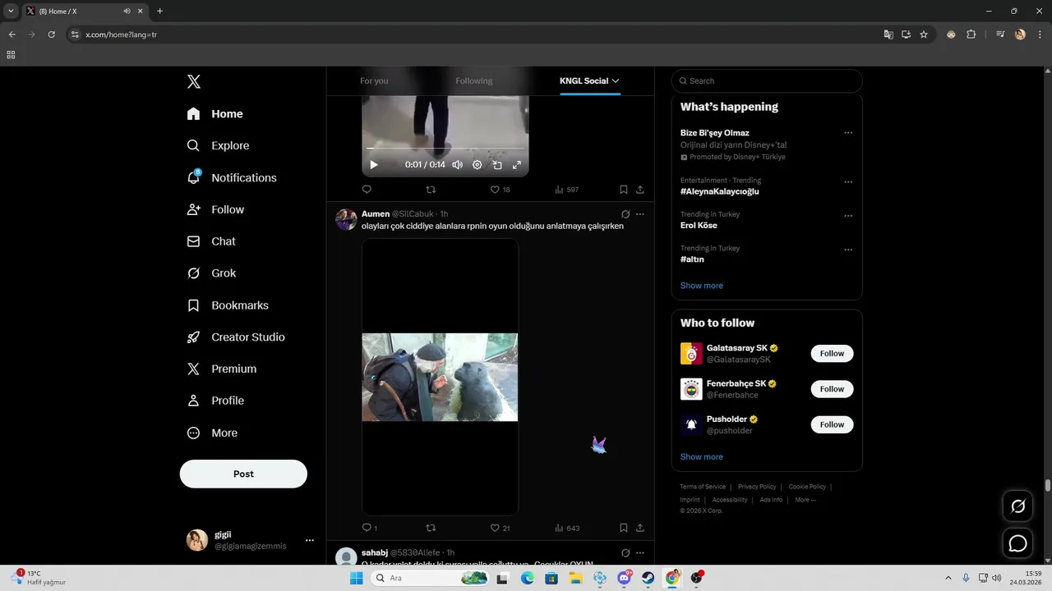Open video settings gear
Screen dimensions: 1052x591
pyautogui.click(x=477, y=165)
